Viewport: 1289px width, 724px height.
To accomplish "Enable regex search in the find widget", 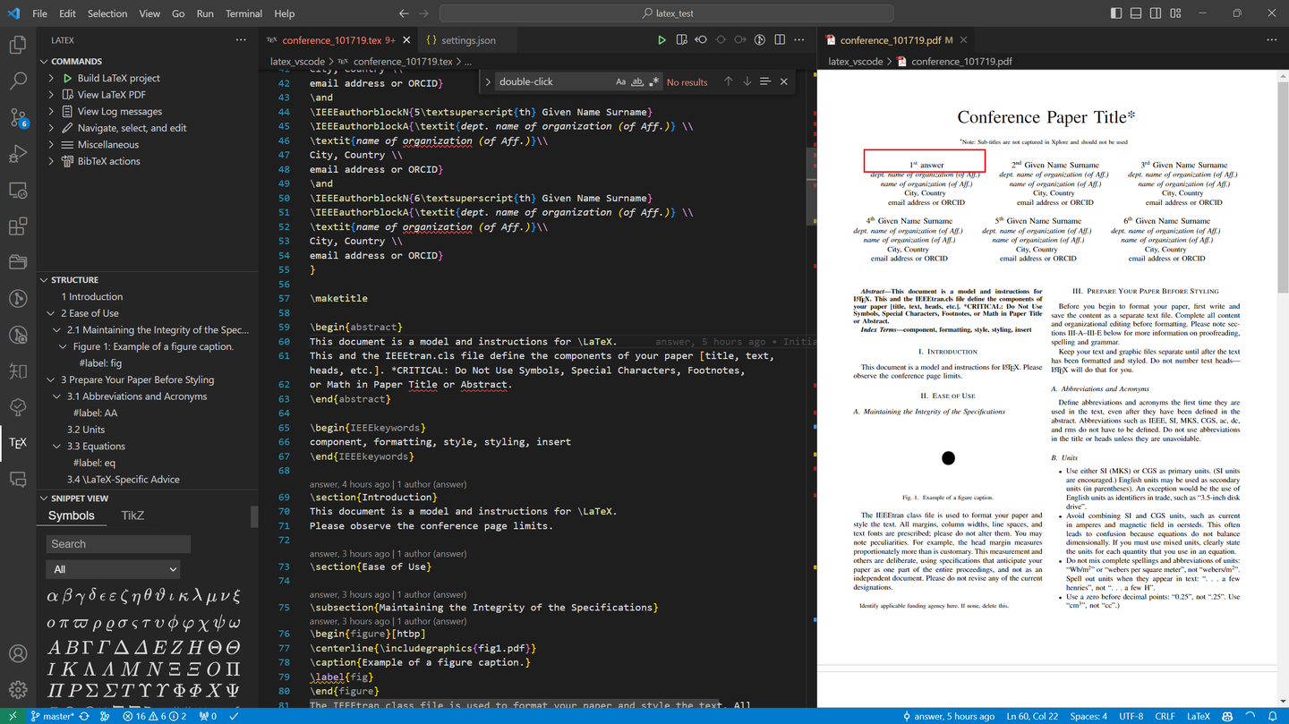I will [653, 81].
